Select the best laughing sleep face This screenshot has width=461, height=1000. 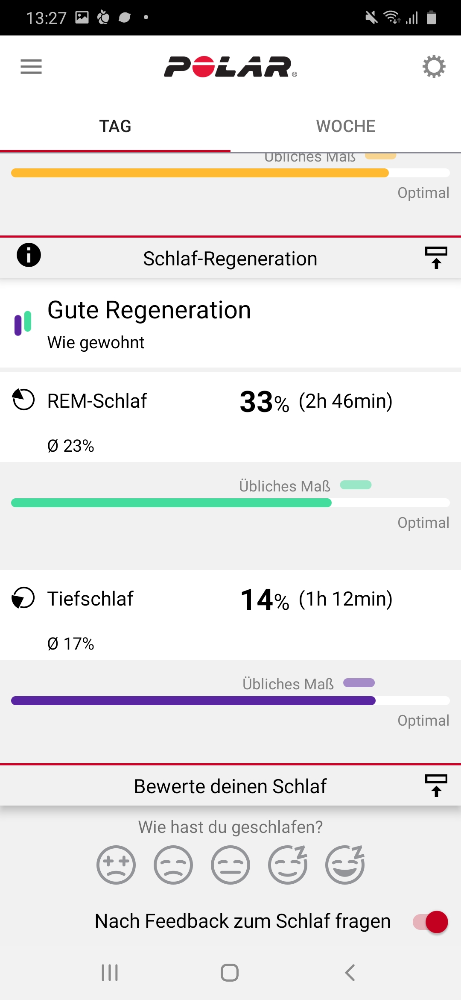(345, 865)
